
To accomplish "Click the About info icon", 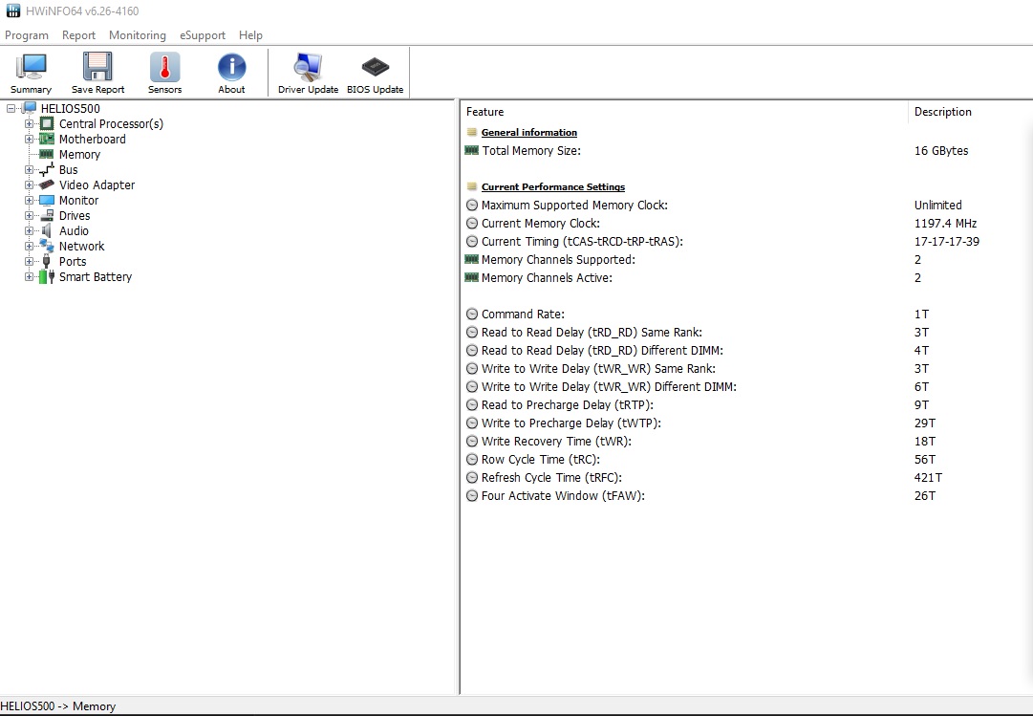I will [232, 67].
